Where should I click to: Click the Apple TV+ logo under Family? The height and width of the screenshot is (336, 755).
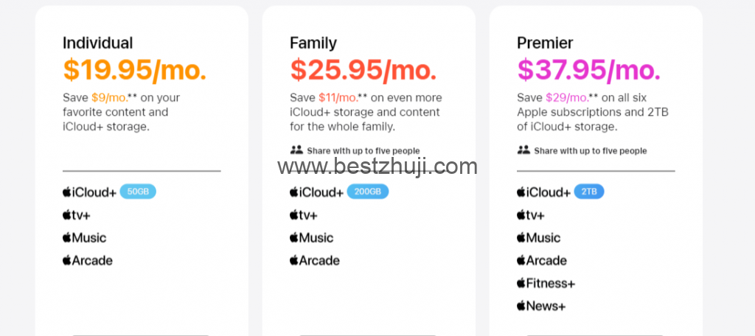303,215
